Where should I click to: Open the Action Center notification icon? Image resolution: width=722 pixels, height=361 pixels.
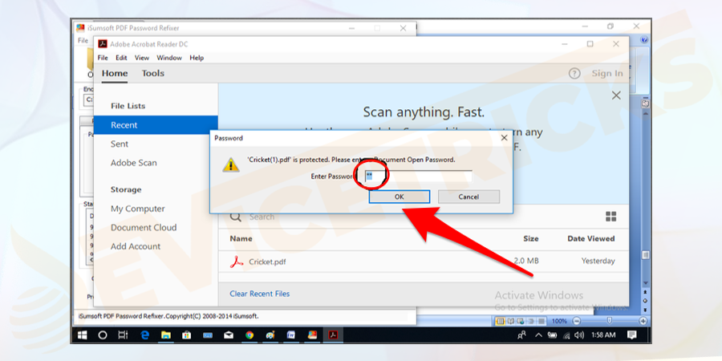pyautogui.click(x=632, y=335)
